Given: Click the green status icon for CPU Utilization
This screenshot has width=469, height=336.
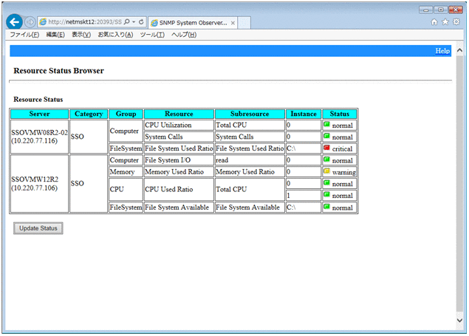Looking at the screenshot, I should click(327, 126).
